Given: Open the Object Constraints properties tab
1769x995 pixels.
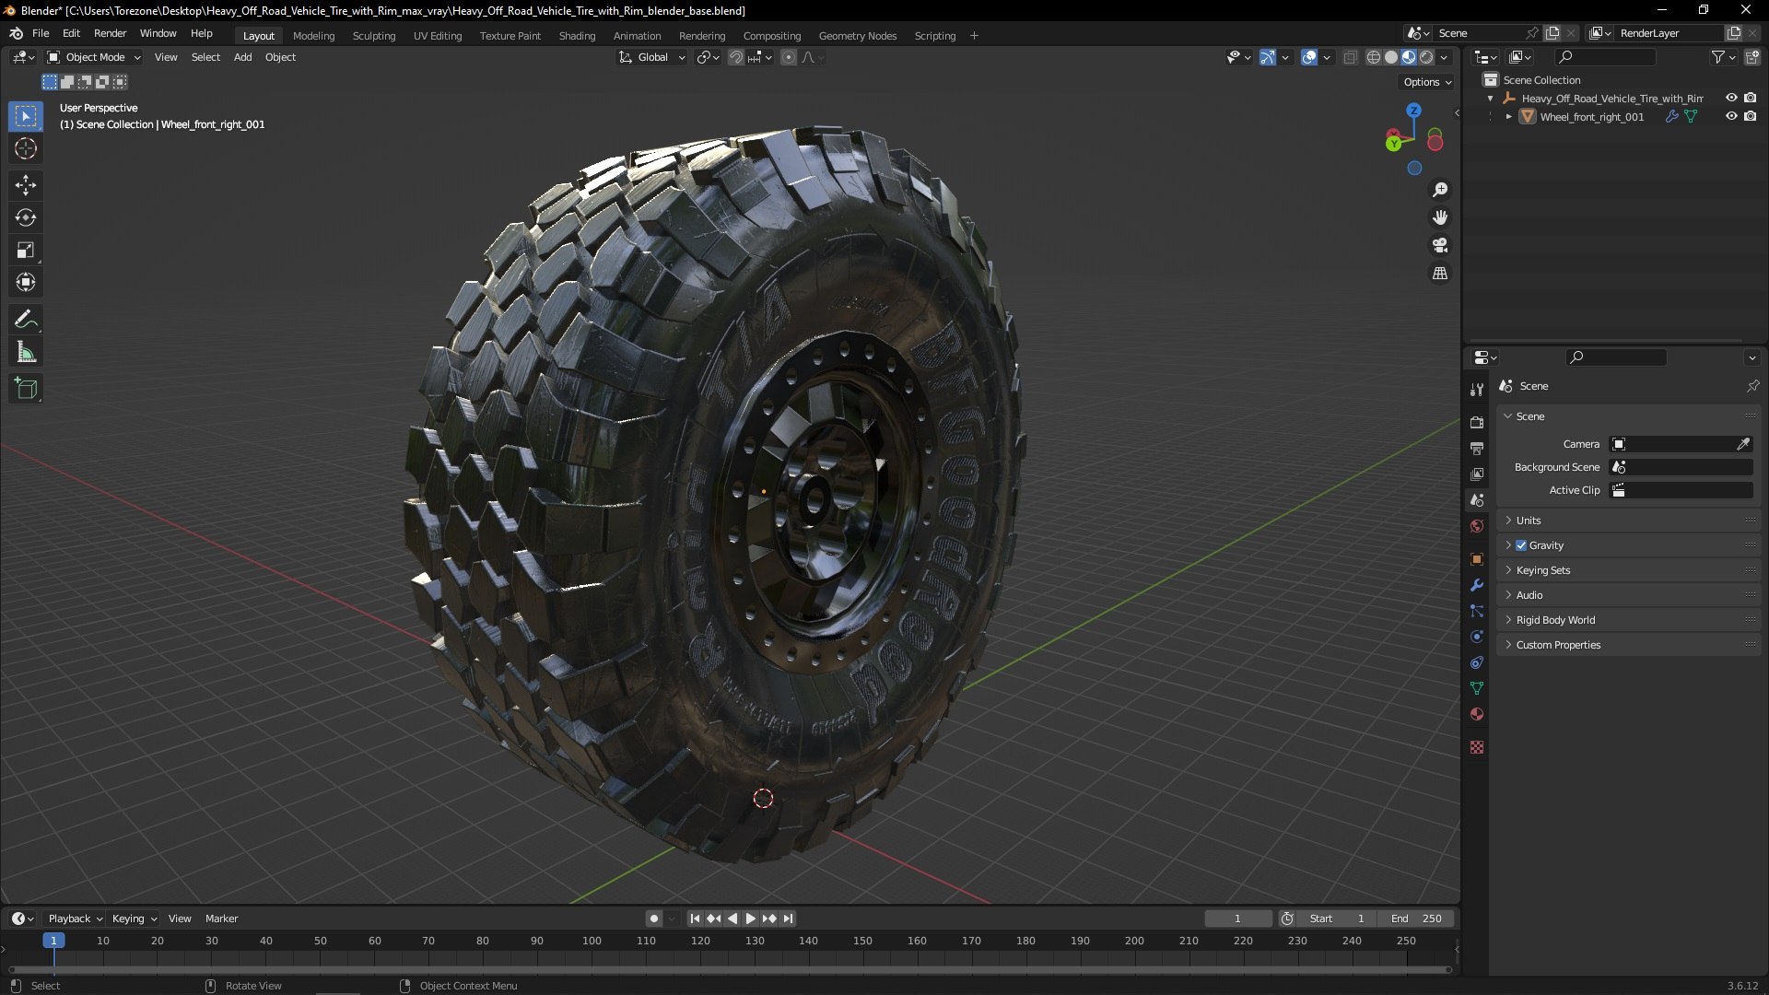Looking at the screenshot, I should [1477, 662].
